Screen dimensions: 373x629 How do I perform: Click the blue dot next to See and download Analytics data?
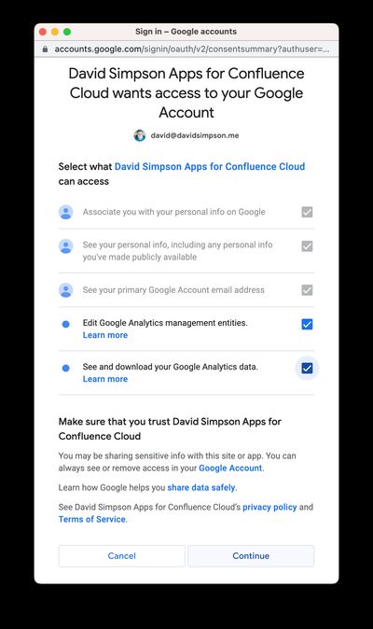(x=65, y=368)
